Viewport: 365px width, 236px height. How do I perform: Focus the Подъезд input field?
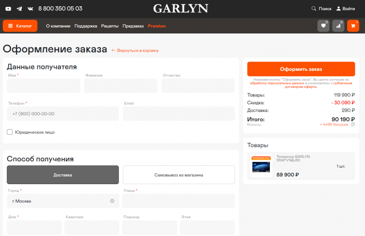tap(149, 227)
